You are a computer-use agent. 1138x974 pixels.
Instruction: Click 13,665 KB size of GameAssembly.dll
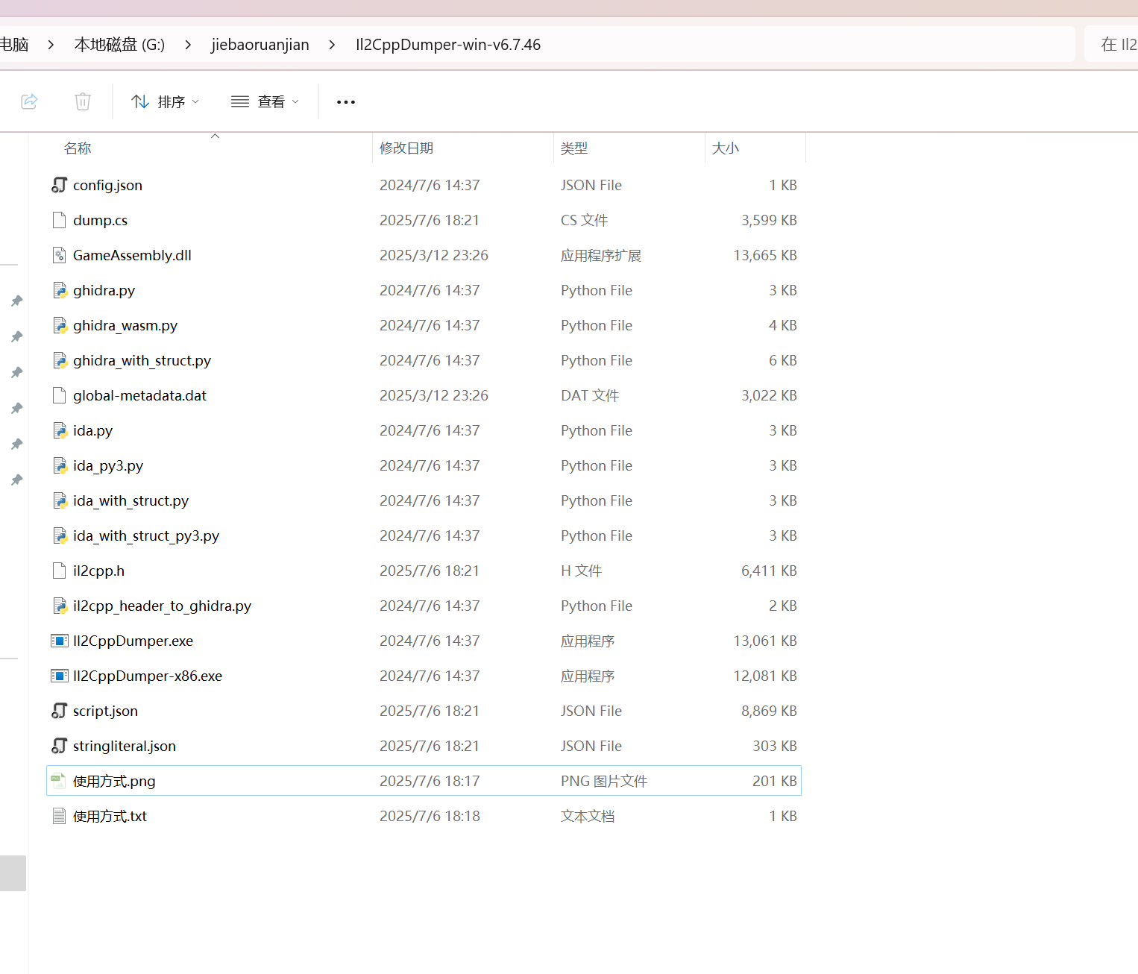(765, 255)
